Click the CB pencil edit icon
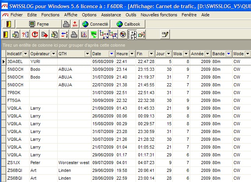 165,34
